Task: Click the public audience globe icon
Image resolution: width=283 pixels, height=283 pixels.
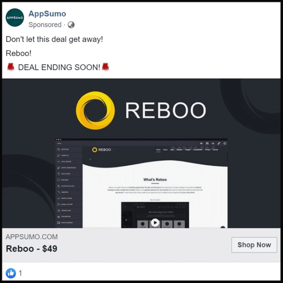Action: click(x=71, y=25)
